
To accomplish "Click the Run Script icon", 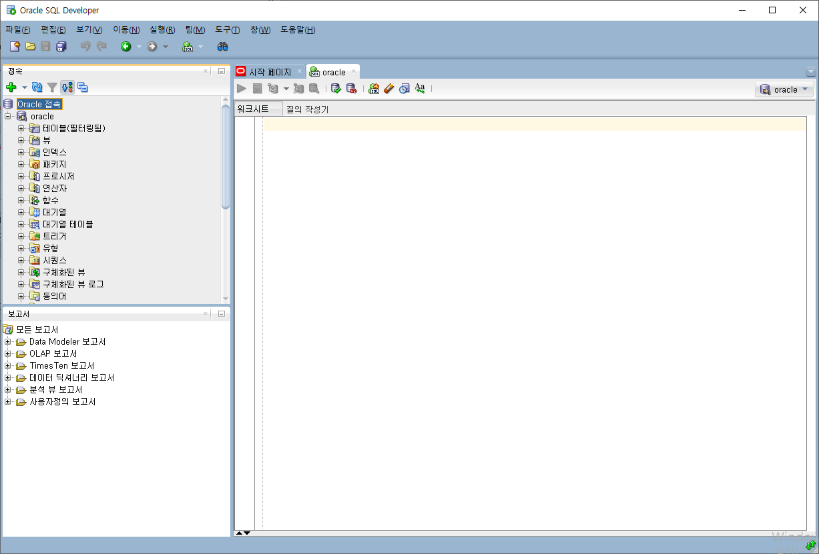I will click(x=257, y=89).
